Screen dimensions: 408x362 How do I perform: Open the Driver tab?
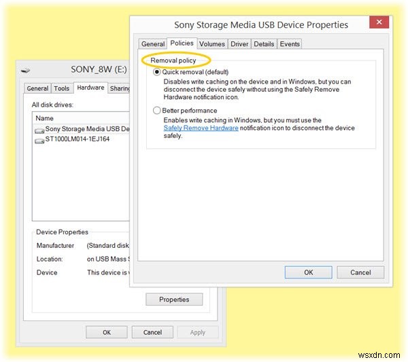[x=239, y=44]
